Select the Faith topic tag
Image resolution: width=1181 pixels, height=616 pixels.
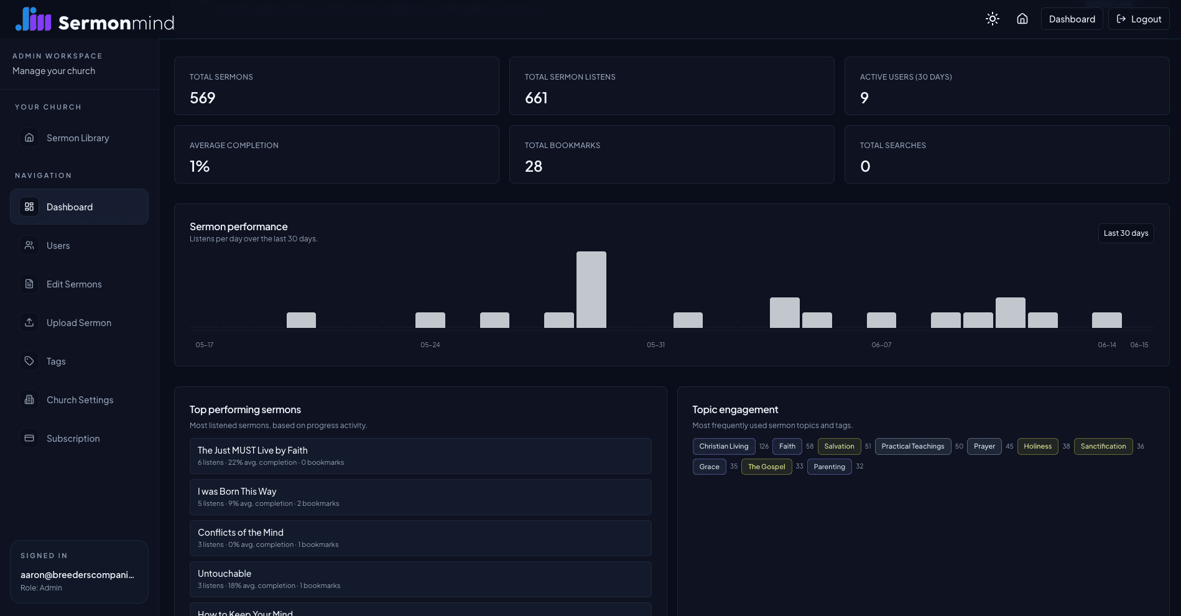(x=787, y=447)
